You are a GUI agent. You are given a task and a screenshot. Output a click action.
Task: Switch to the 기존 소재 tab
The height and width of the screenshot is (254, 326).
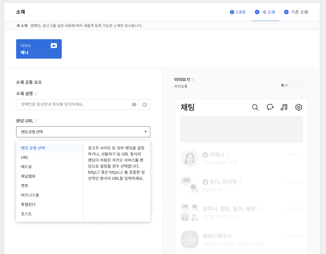[296, 12]
